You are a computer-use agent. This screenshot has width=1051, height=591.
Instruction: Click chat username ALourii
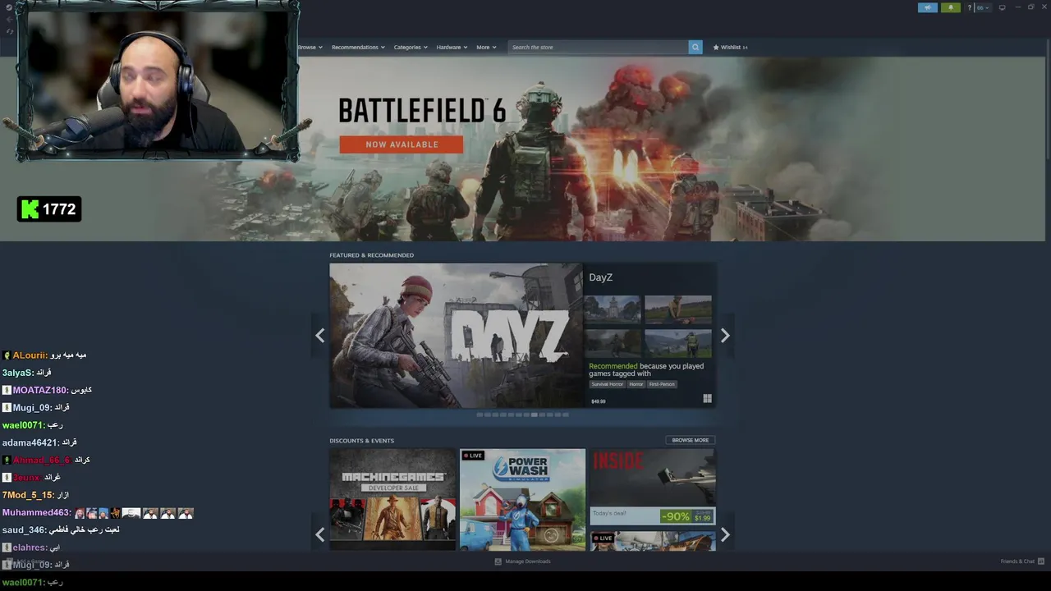coord(30,355)
